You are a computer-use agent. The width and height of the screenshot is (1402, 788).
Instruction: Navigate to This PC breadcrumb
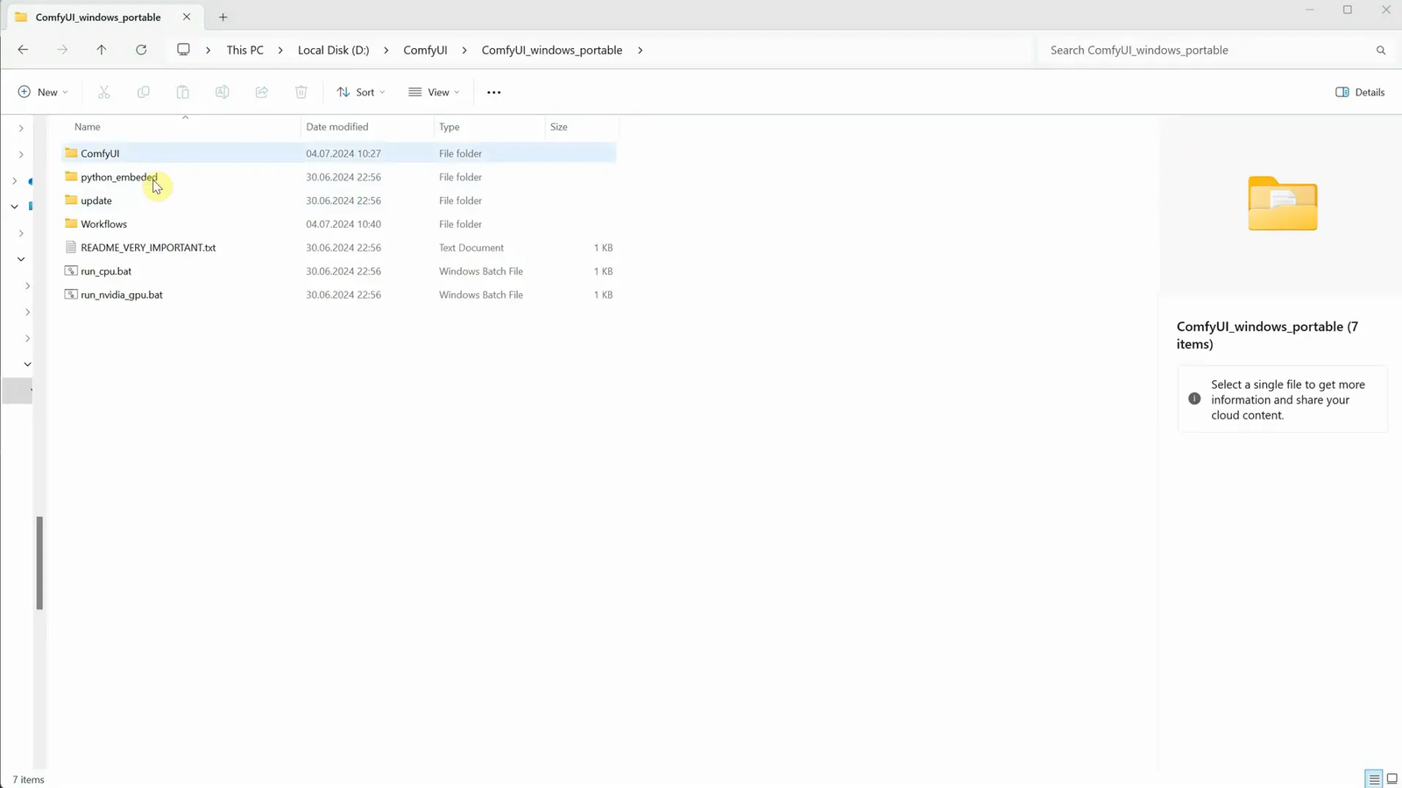coord(244,50)
